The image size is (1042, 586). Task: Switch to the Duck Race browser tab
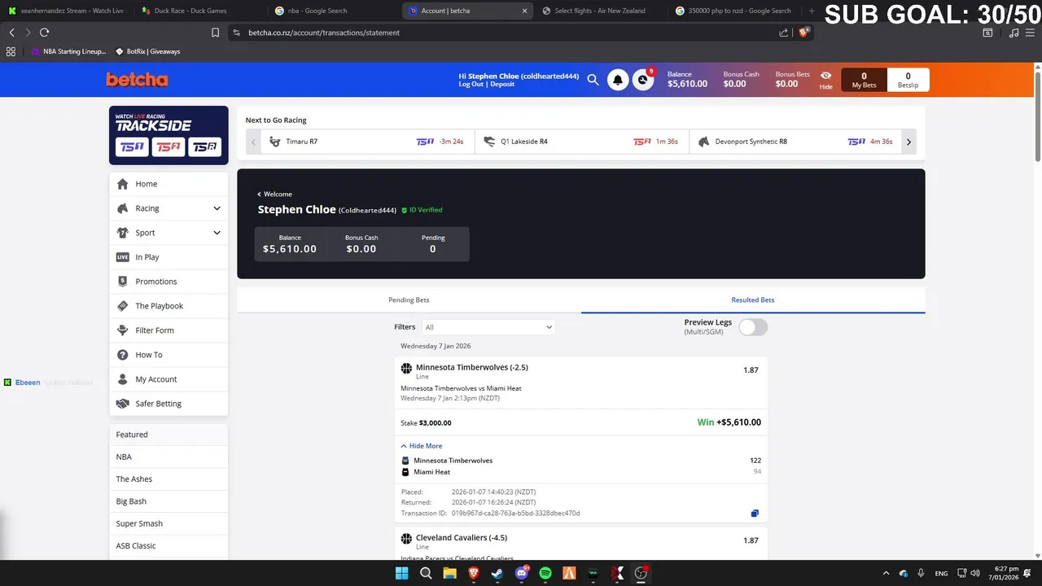point(195,11)
